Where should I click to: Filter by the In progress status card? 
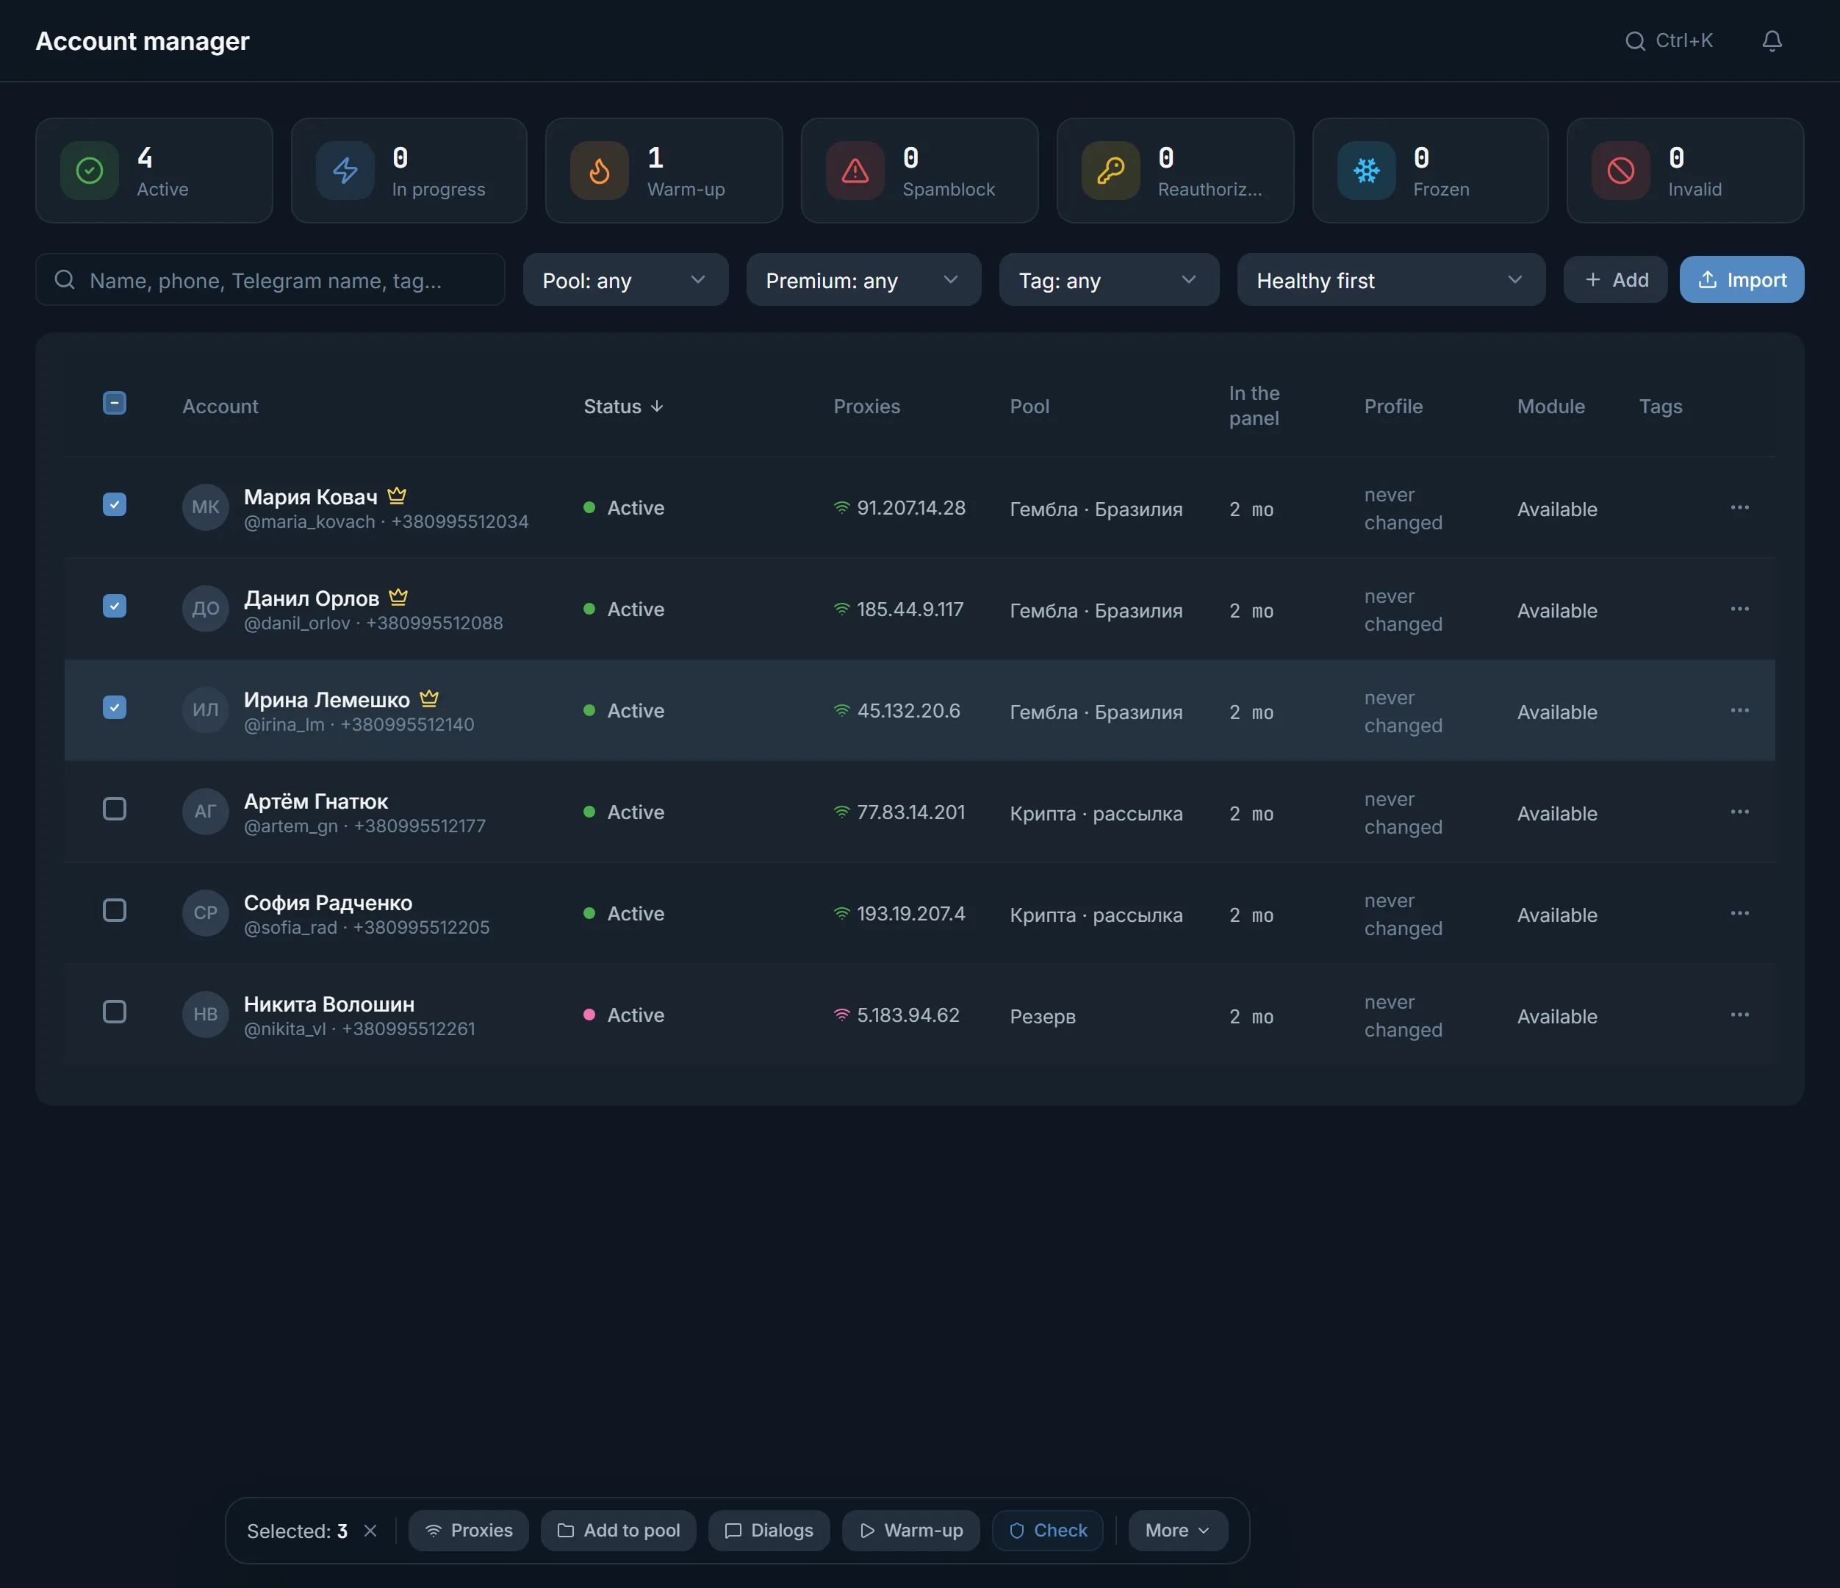[409, 171]
